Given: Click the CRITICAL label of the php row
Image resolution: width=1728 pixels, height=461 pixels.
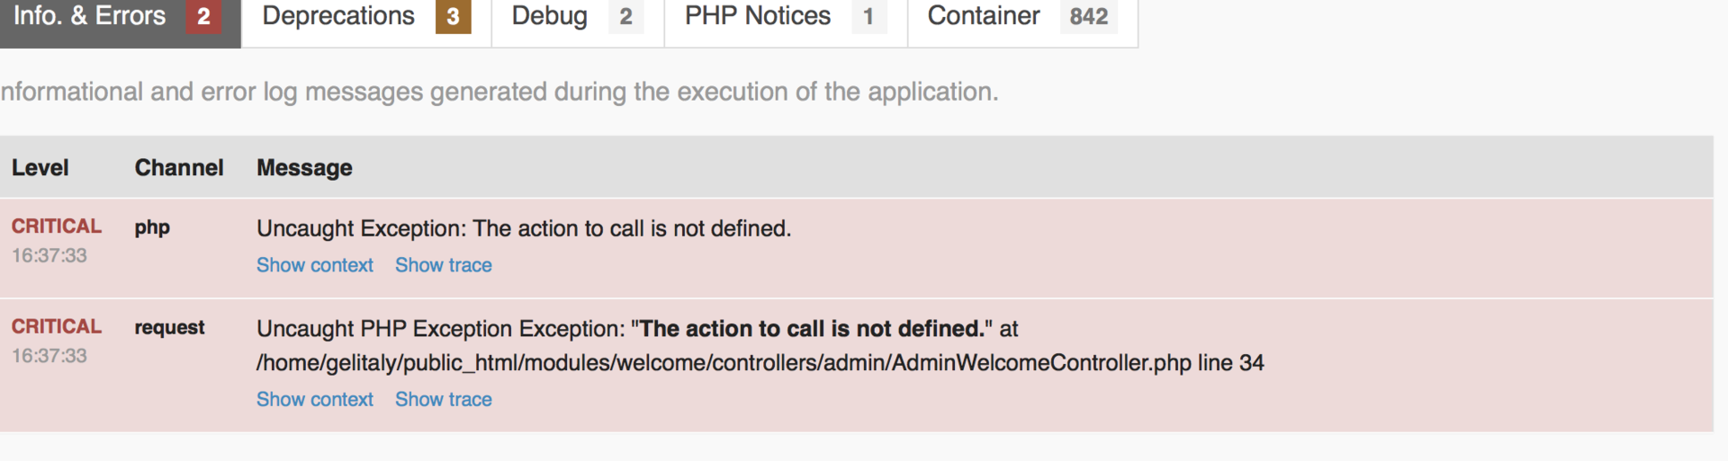Looking at the screenshot, I should tap(56, 226).
